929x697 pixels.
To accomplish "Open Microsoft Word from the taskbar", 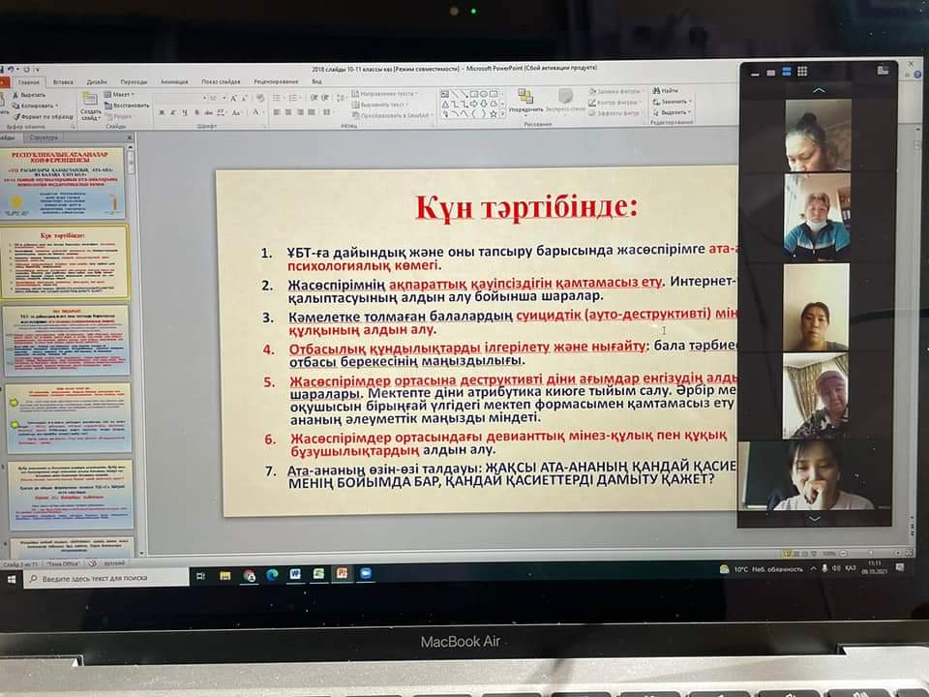I will coord(295,574).
